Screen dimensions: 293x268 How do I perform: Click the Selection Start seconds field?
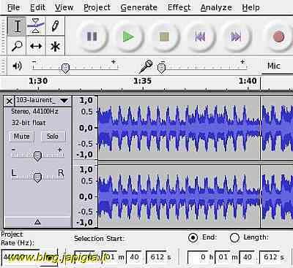point(134,257)
